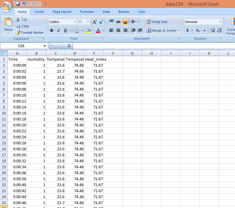Apply percent style format

pyautogui.click(x=198, y=30)
